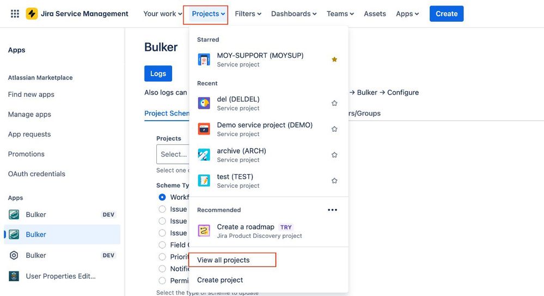Select Create a roadmap recommendation
544x296 pixels.
pos(269,231)
